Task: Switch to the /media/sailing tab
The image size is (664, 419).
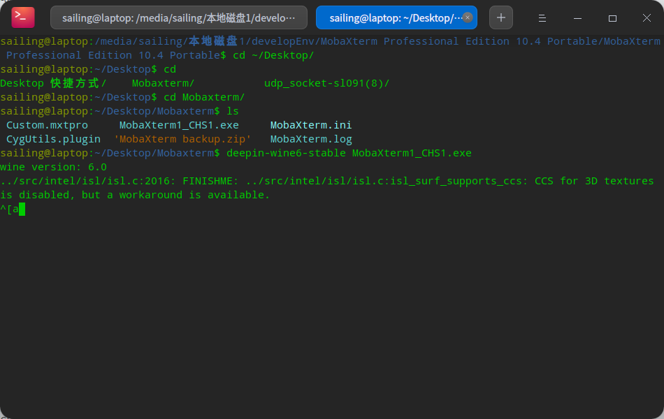Action: (x=178, y=17)
